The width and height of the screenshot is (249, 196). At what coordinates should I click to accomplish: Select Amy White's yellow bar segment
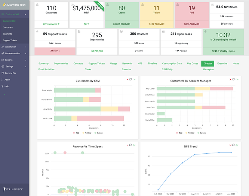pos(109,109)
